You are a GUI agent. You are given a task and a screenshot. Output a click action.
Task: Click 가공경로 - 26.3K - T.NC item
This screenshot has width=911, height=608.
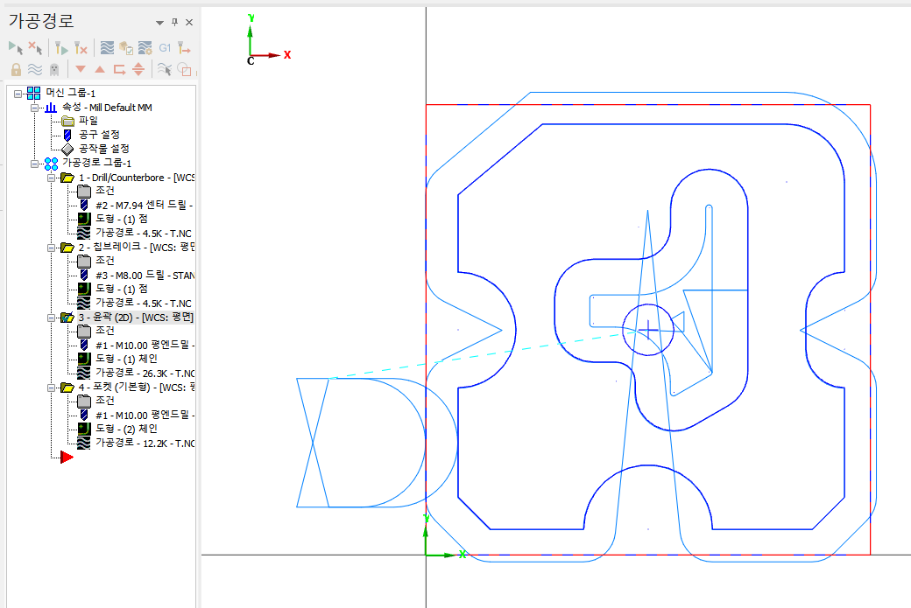(x=145, y=373)
